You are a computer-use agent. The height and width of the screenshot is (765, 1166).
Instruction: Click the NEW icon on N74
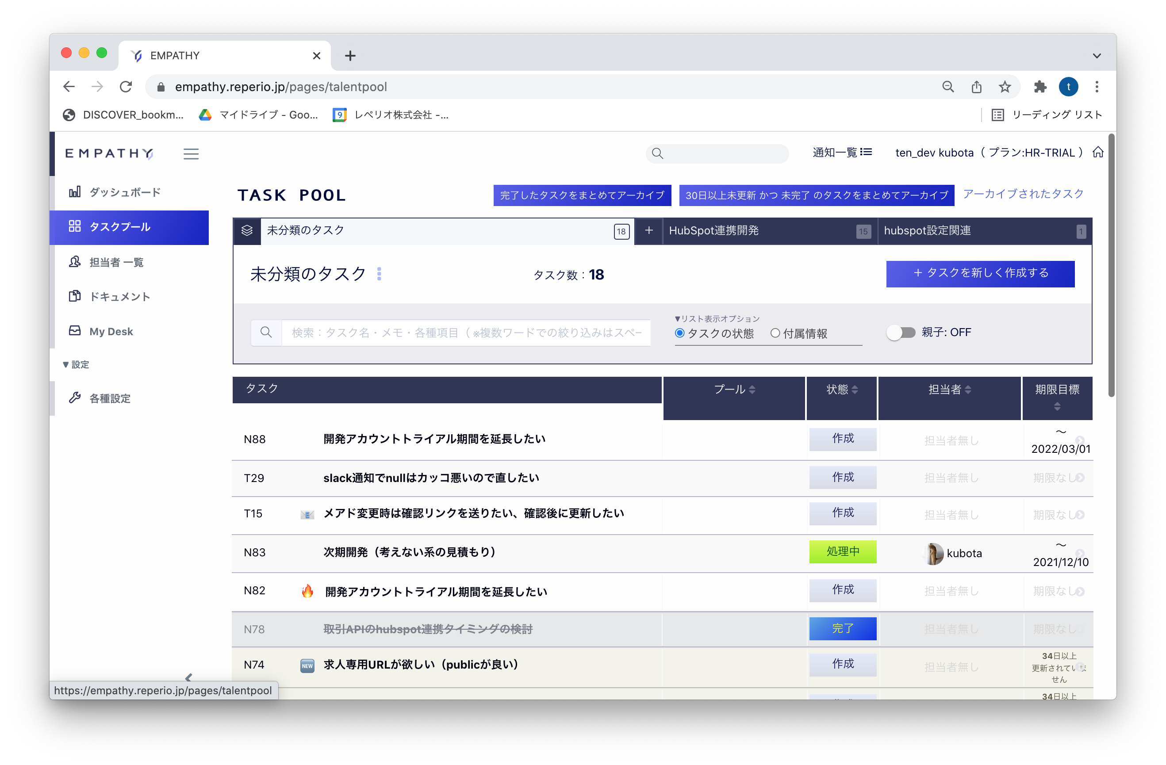click(307, 666)
